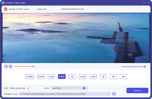Click the 1190x410/00:00:35/7,71 Mo info text
Image resolution: width=152 pixels, height=99 pixels.
[x=72, y=9]
